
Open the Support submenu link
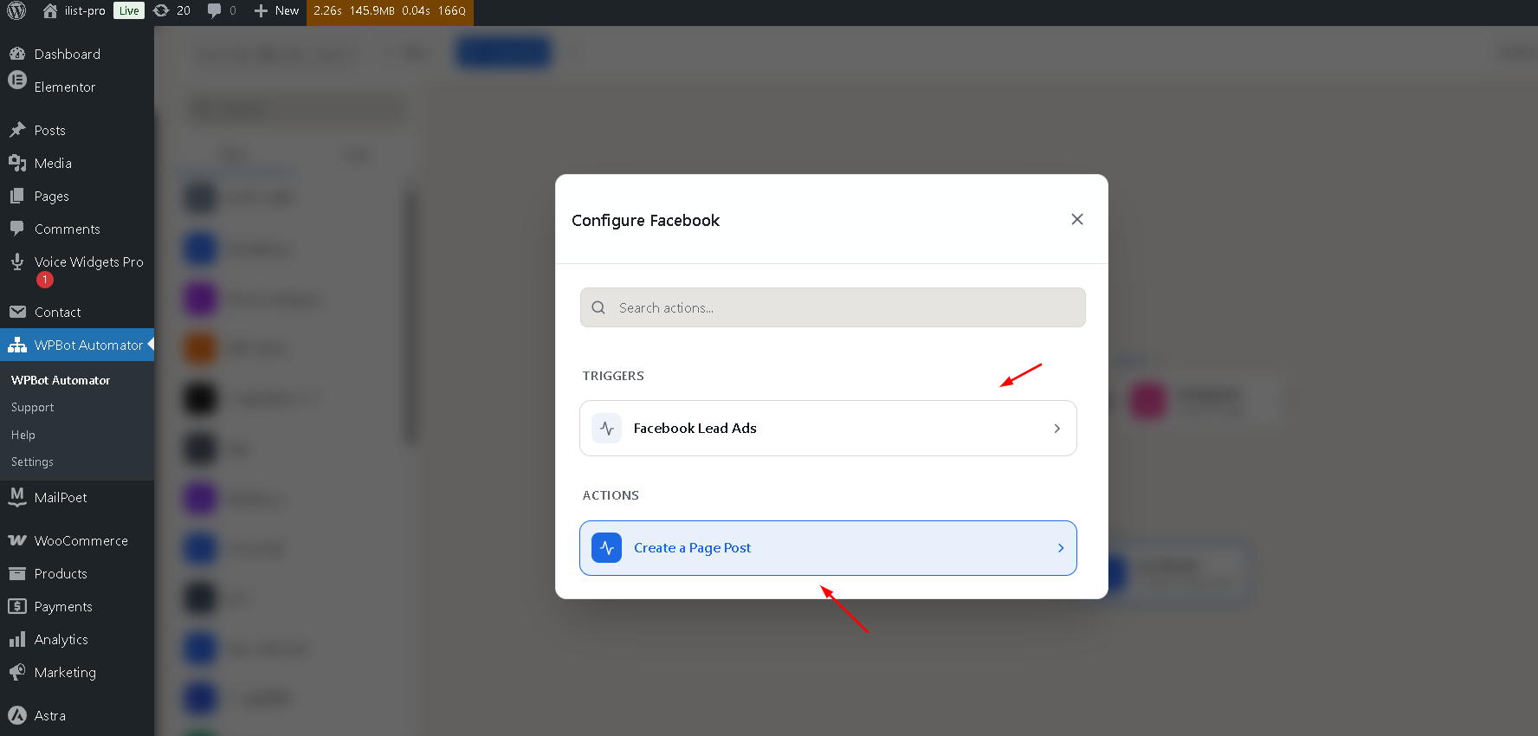click(x=32, y=407)
